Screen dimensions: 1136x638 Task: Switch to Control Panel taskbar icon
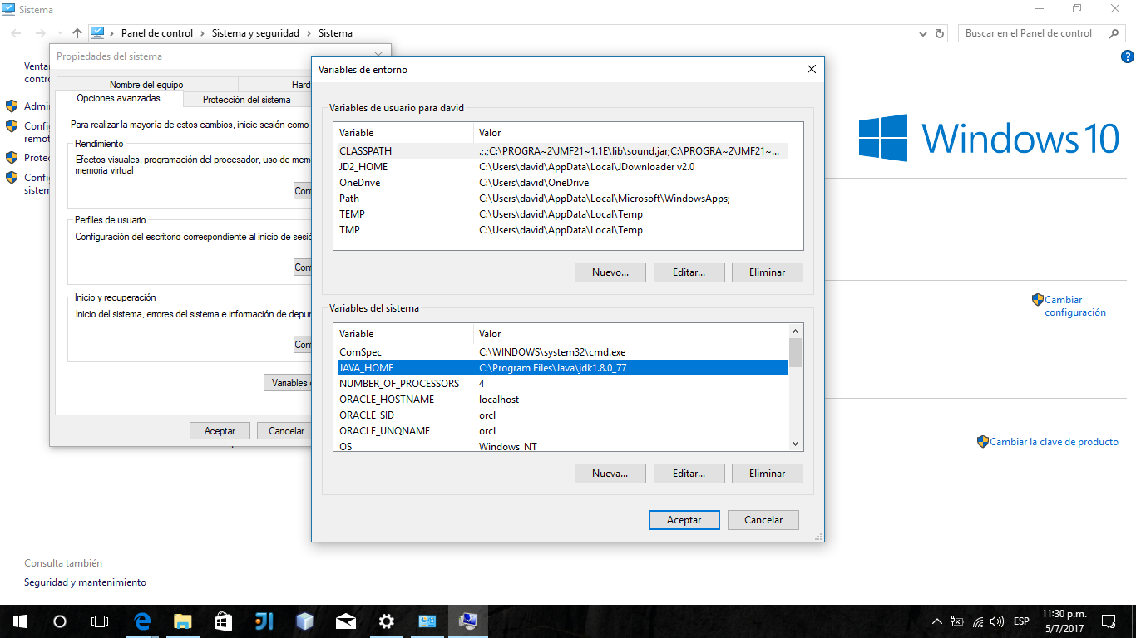pos(427,621)
